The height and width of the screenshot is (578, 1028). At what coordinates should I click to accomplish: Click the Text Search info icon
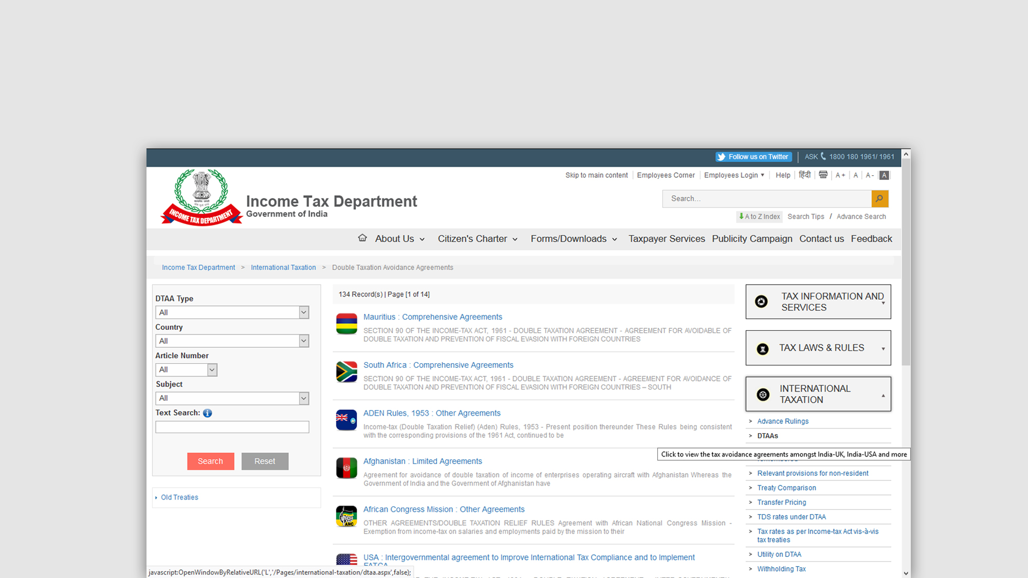(207, 413)
